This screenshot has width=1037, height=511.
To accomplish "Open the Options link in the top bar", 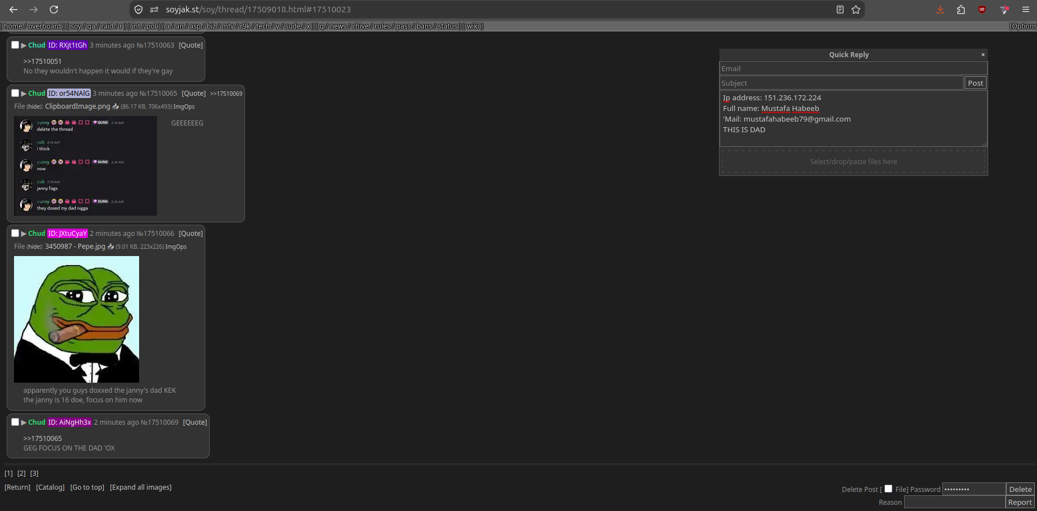I will click(x=1023, y=26).
